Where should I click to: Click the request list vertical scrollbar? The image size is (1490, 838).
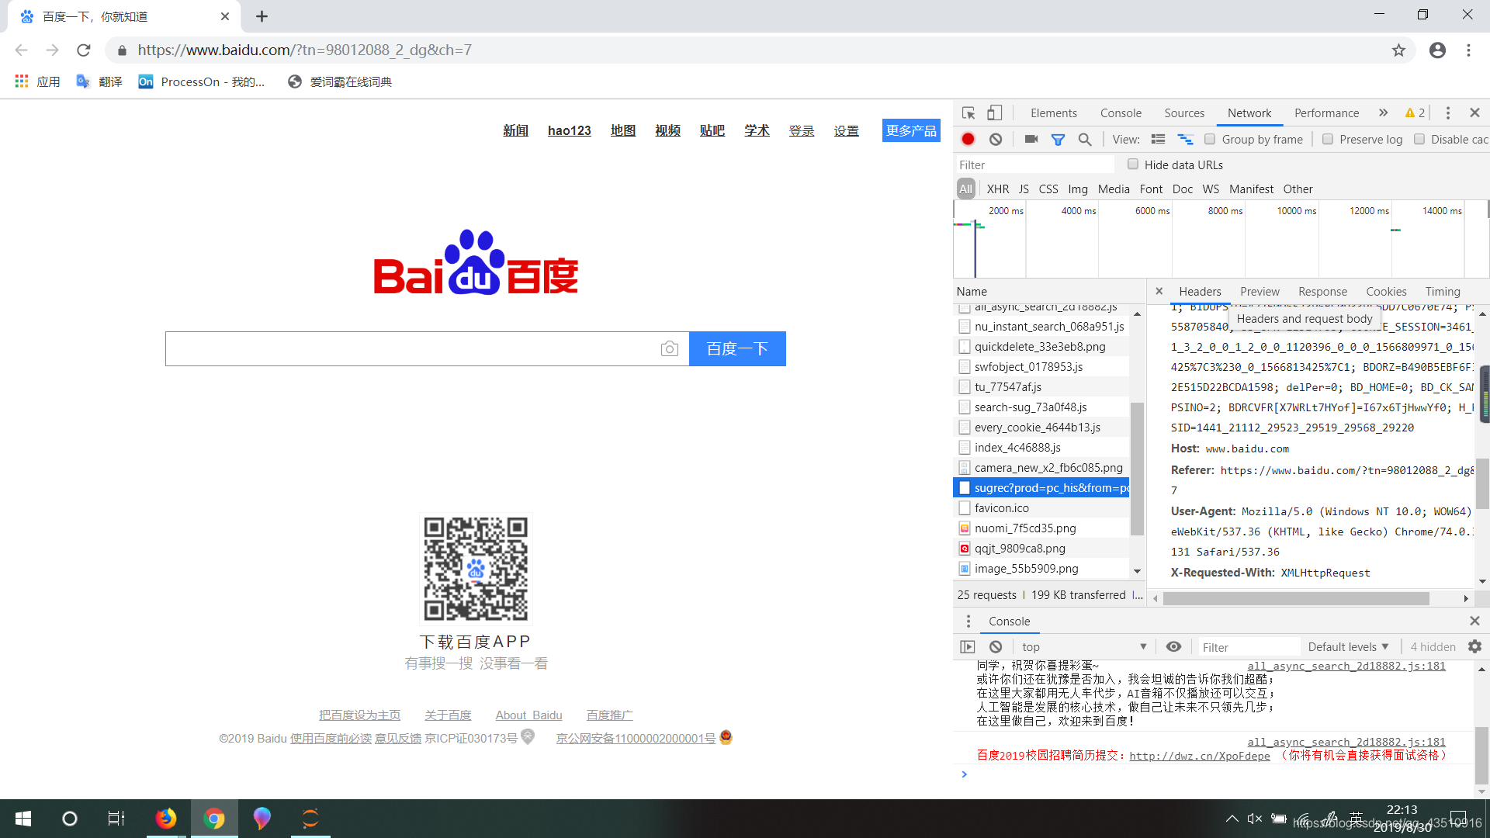point(1137,469)
